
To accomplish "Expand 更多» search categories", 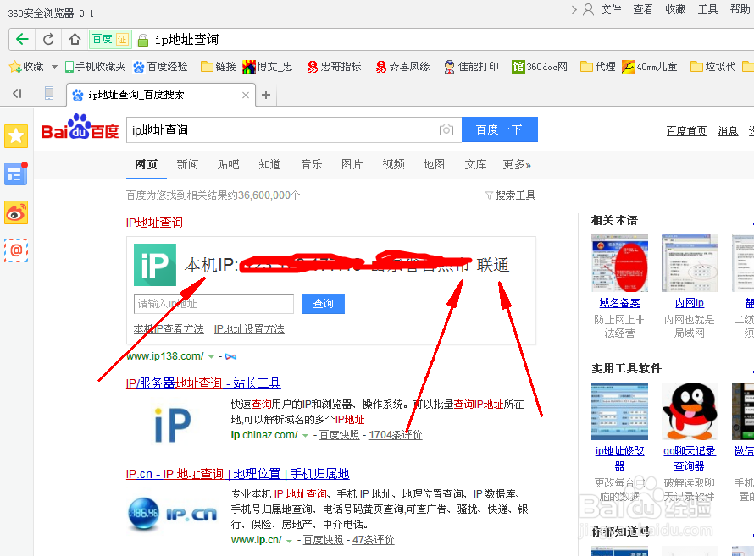I will pos(517,165).
